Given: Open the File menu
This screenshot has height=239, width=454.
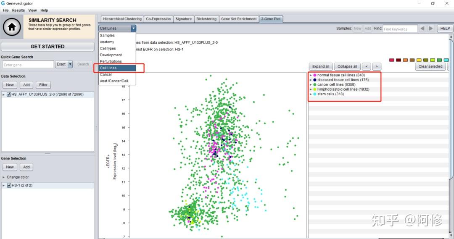Looking at the screenshot, I should pos(5,10).
